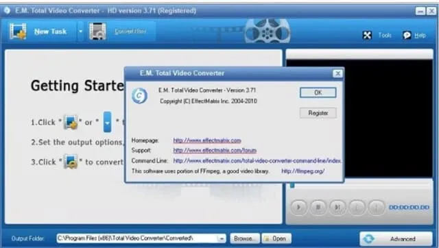Click the convert icon in step 3

pyautogui.click(x=71, y=162)
